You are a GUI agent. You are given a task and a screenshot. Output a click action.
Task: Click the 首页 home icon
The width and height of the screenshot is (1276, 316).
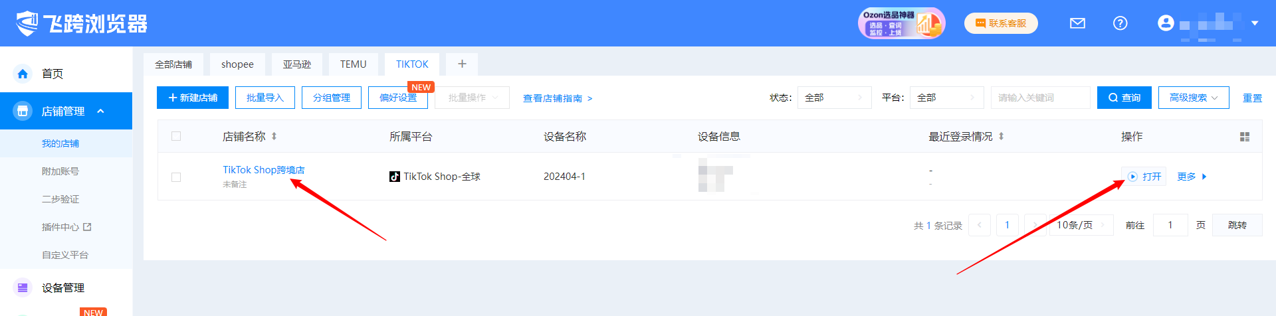click(x=23, y=74)
